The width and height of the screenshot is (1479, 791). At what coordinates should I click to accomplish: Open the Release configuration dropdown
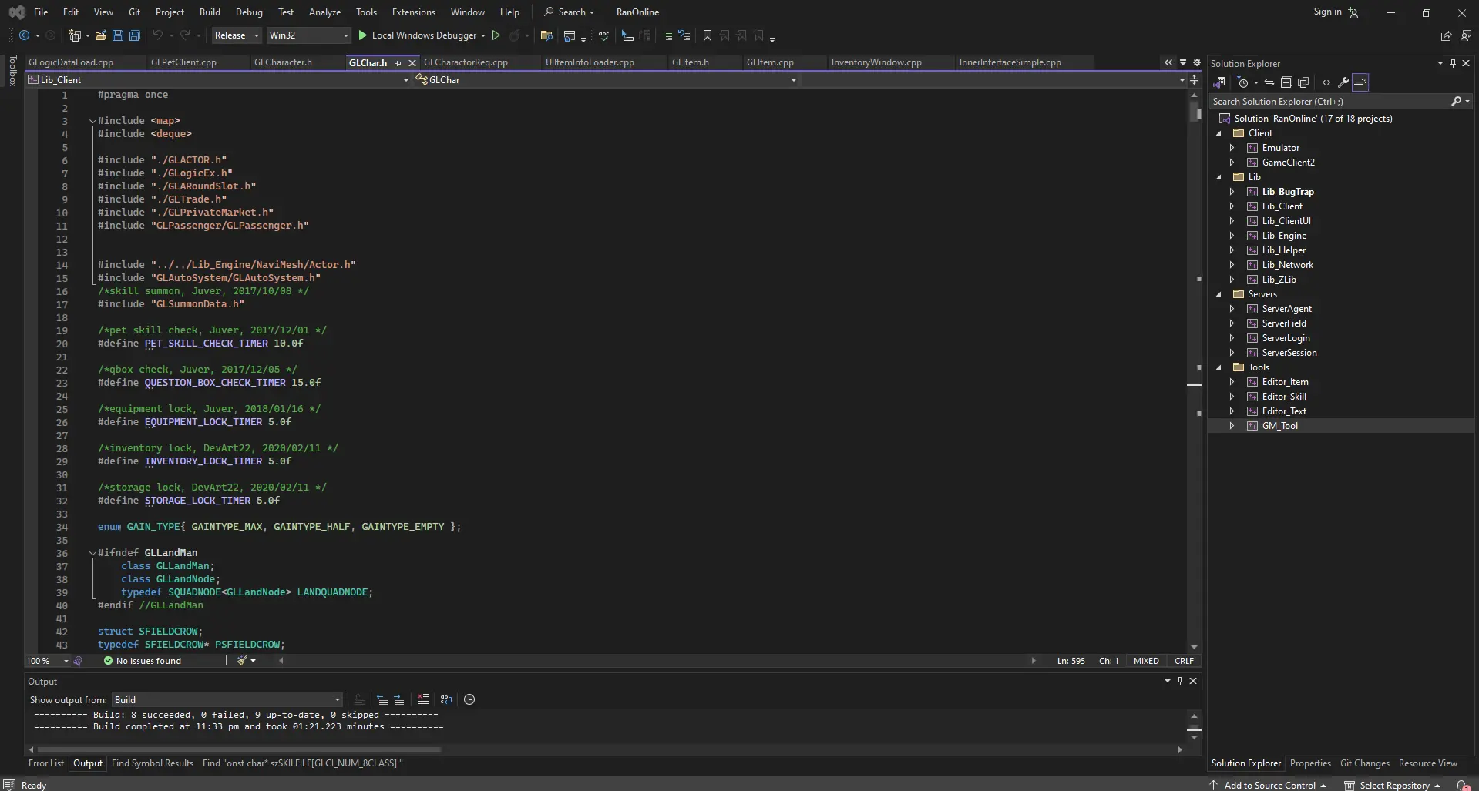click(237, 35)
